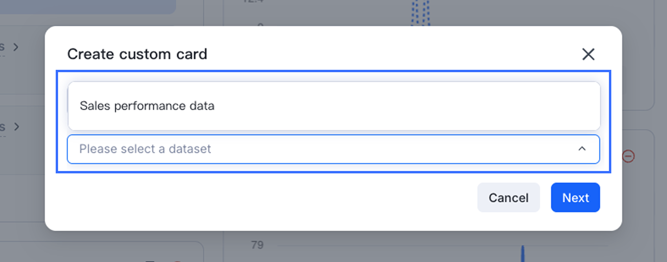The width and height of the screenshot is (667, 262).
Task: Click blank dialog area left of Cancel
Action: (x=275, y=198)
